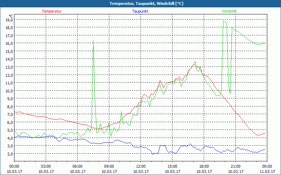
Task: Click the red Temperatur legend label
Action: 52,11
